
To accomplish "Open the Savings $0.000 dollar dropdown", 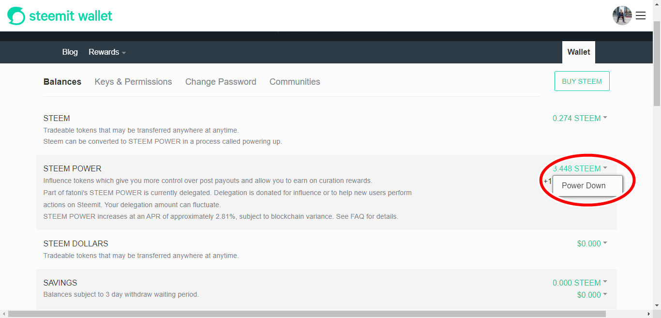I will 592,295.
